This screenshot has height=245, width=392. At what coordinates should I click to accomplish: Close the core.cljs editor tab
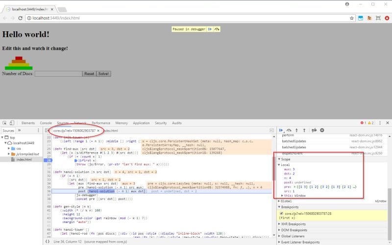click(x=98, y=131)
